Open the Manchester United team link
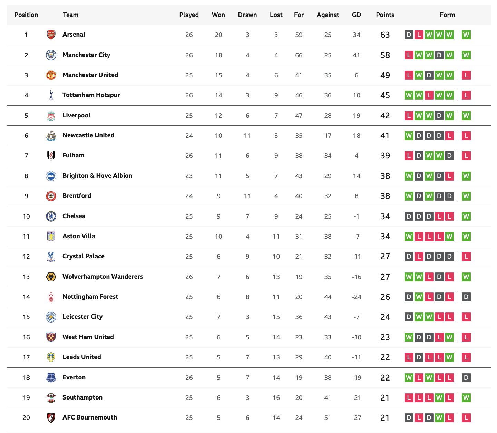The height and width of the screenshot is (433, 497). coord(90,75)
